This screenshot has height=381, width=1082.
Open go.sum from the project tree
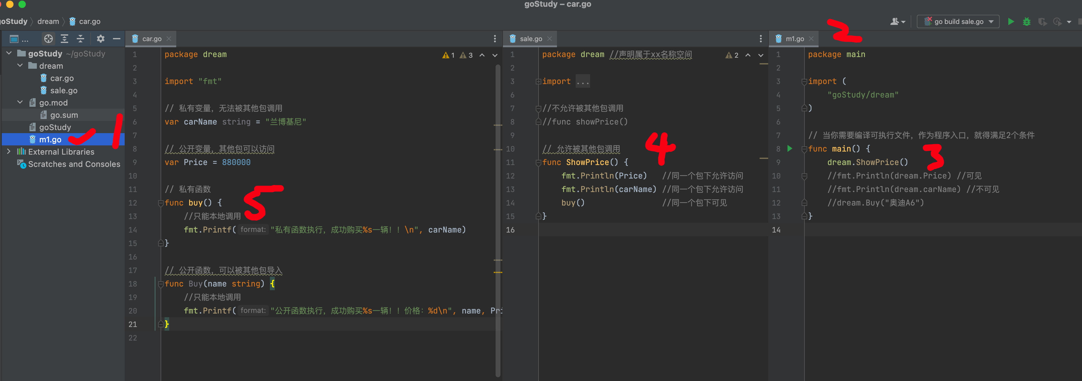pyautogui.click(x=64, y=115)
